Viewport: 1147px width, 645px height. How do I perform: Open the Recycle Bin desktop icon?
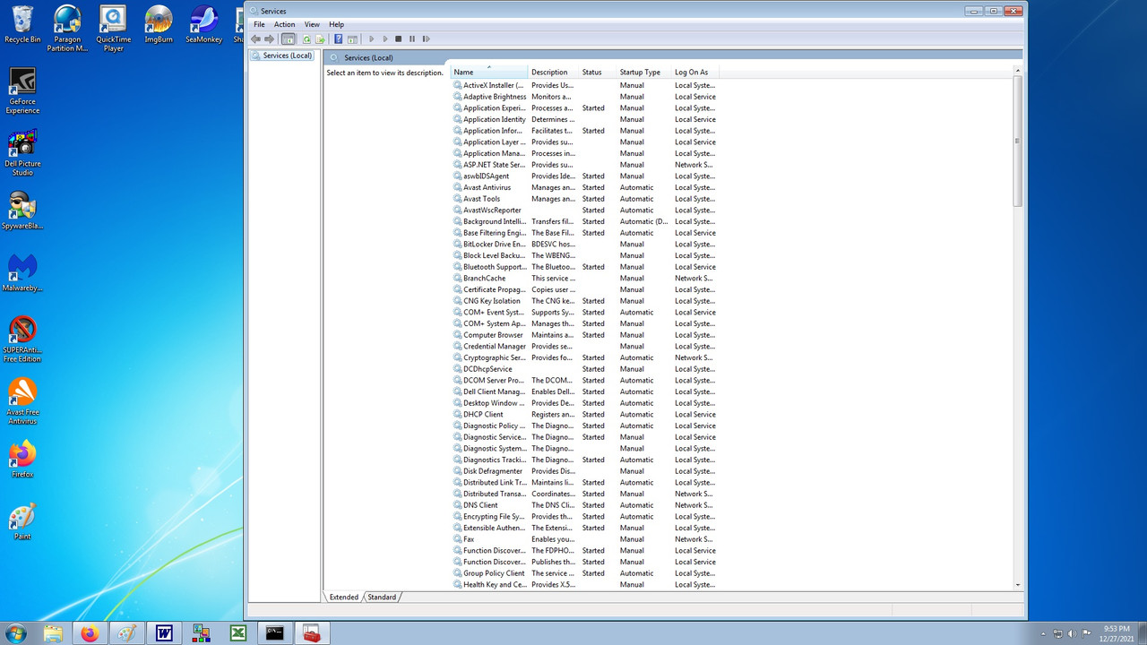[22, 24]
